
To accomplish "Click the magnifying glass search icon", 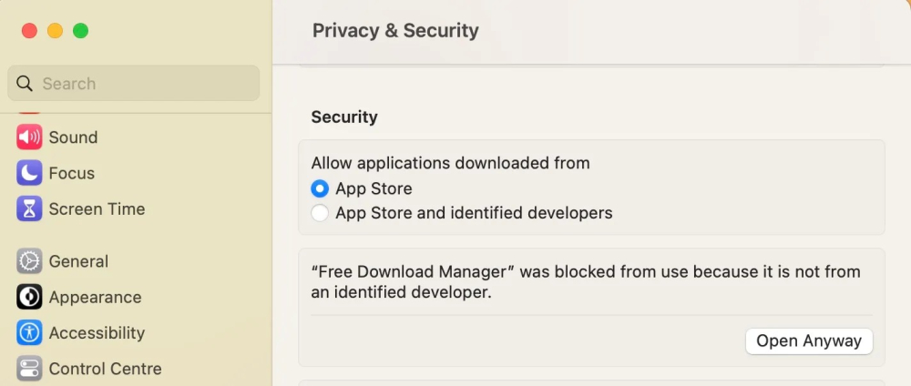I will [25, 84].
